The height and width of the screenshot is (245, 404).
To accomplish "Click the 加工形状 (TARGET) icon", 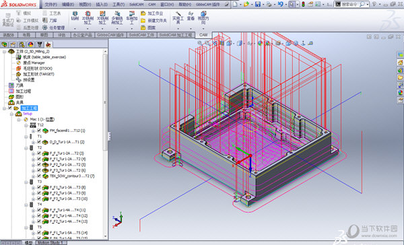I will coord(19,74).
